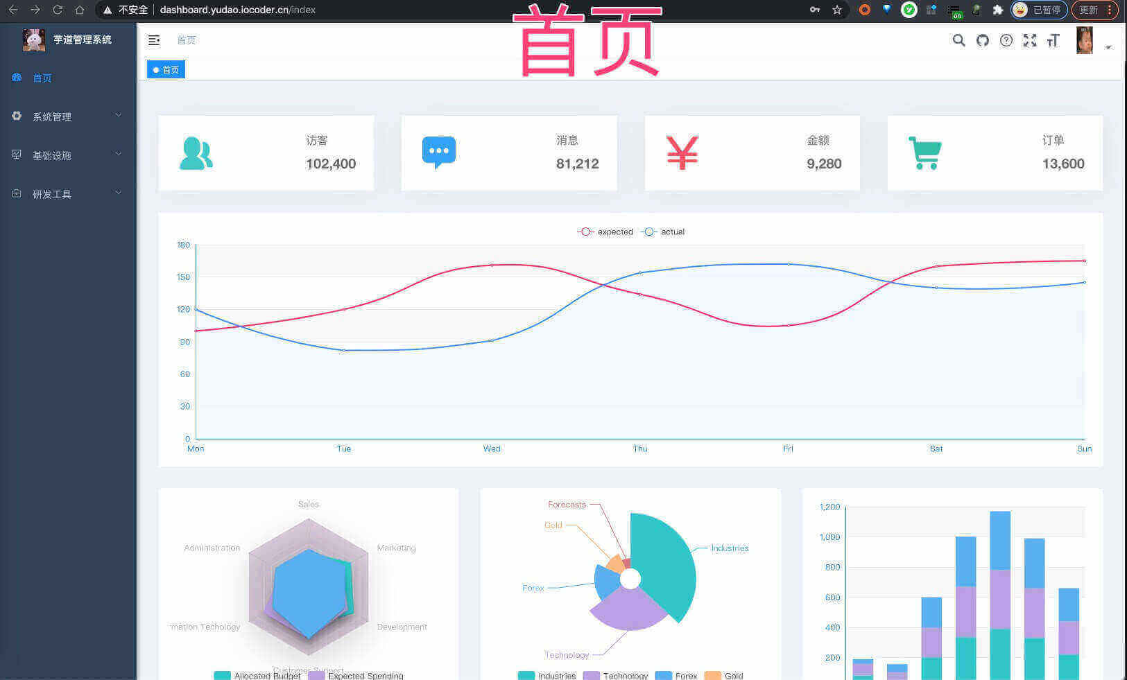
Task: Click the Allocated Budget legend color swatch
Action: click(x=221, y=675)
